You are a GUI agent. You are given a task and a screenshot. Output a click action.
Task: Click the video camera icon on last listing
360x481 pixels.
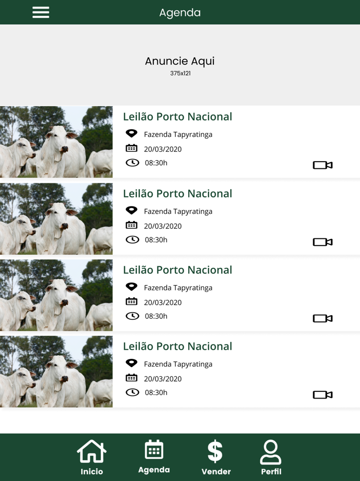(x=322, y=394)
